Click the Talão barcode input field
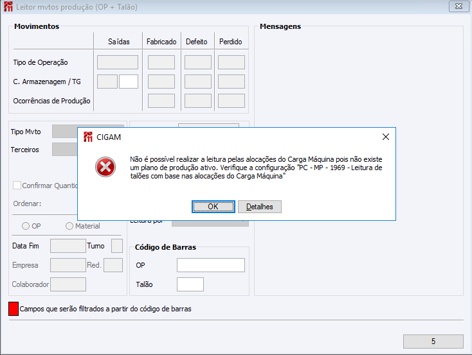This screenshot has height=355, width=472. point(190,284)
